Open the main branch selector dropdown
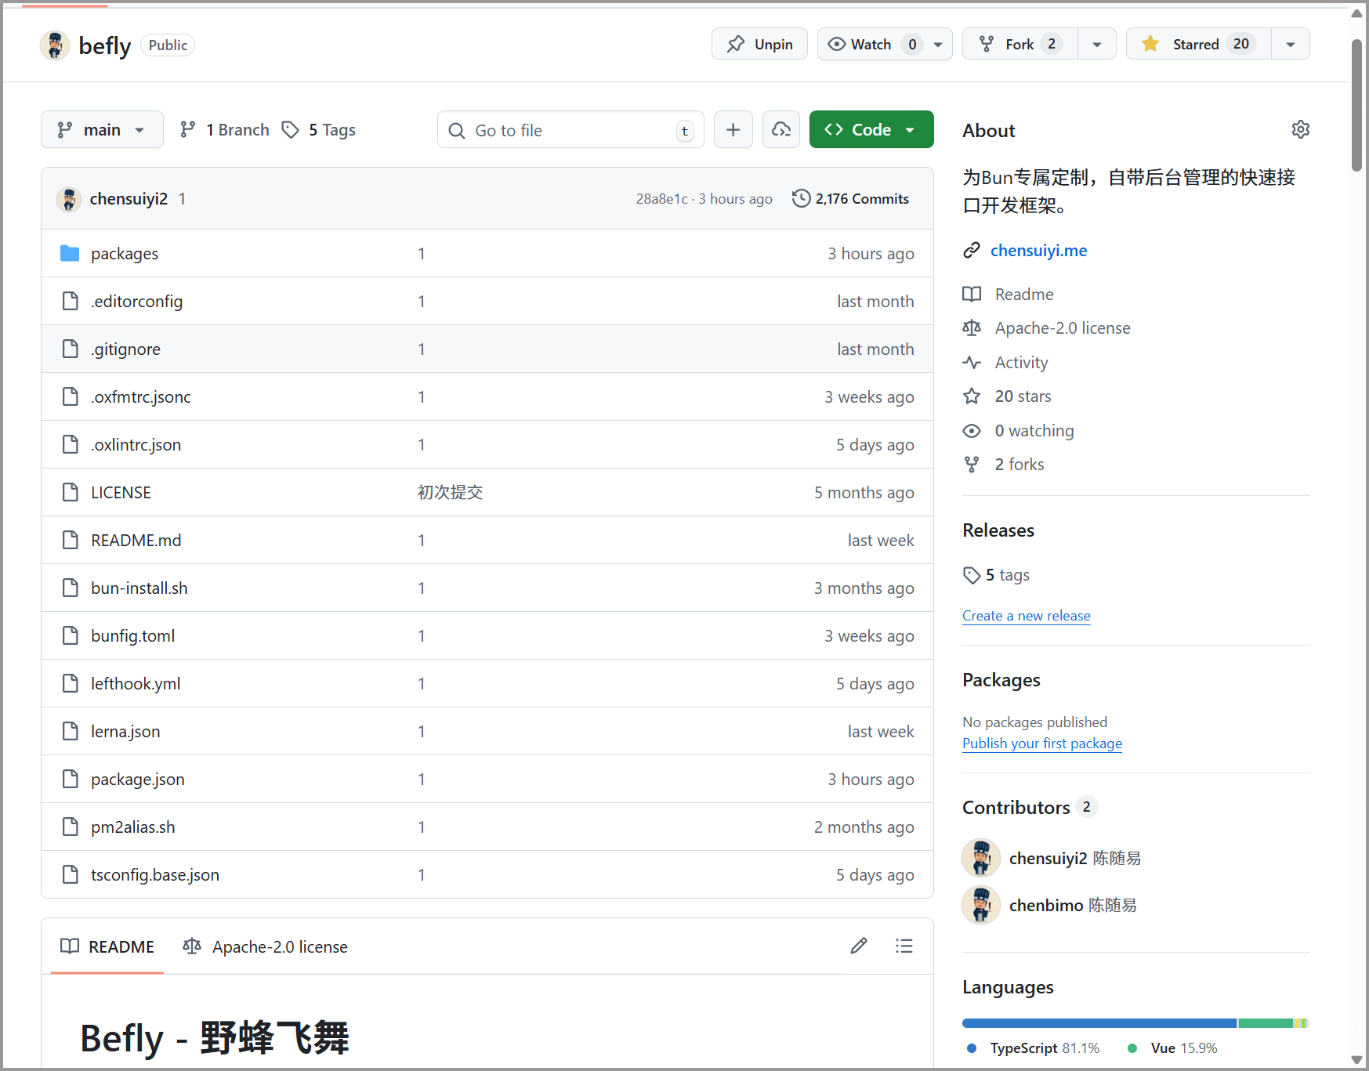 click(x=102, y=130)
